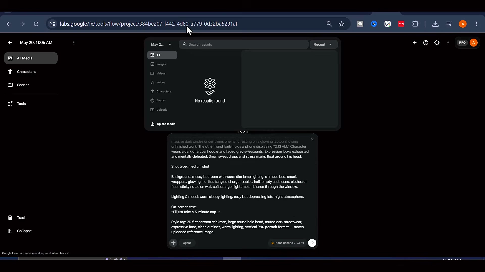Click the plus icon in top bar

click(x=415, y=43)
